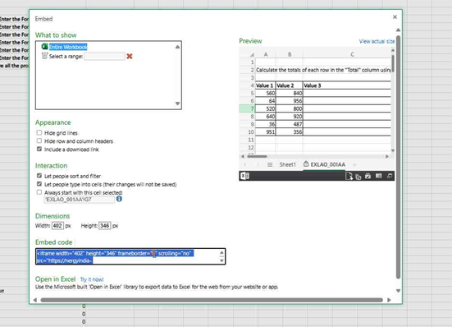Image resolution: width=452 pixels, height=327 pixels.
Task: Click cell with value 956 in preview
Action: (x=290, y=101)
